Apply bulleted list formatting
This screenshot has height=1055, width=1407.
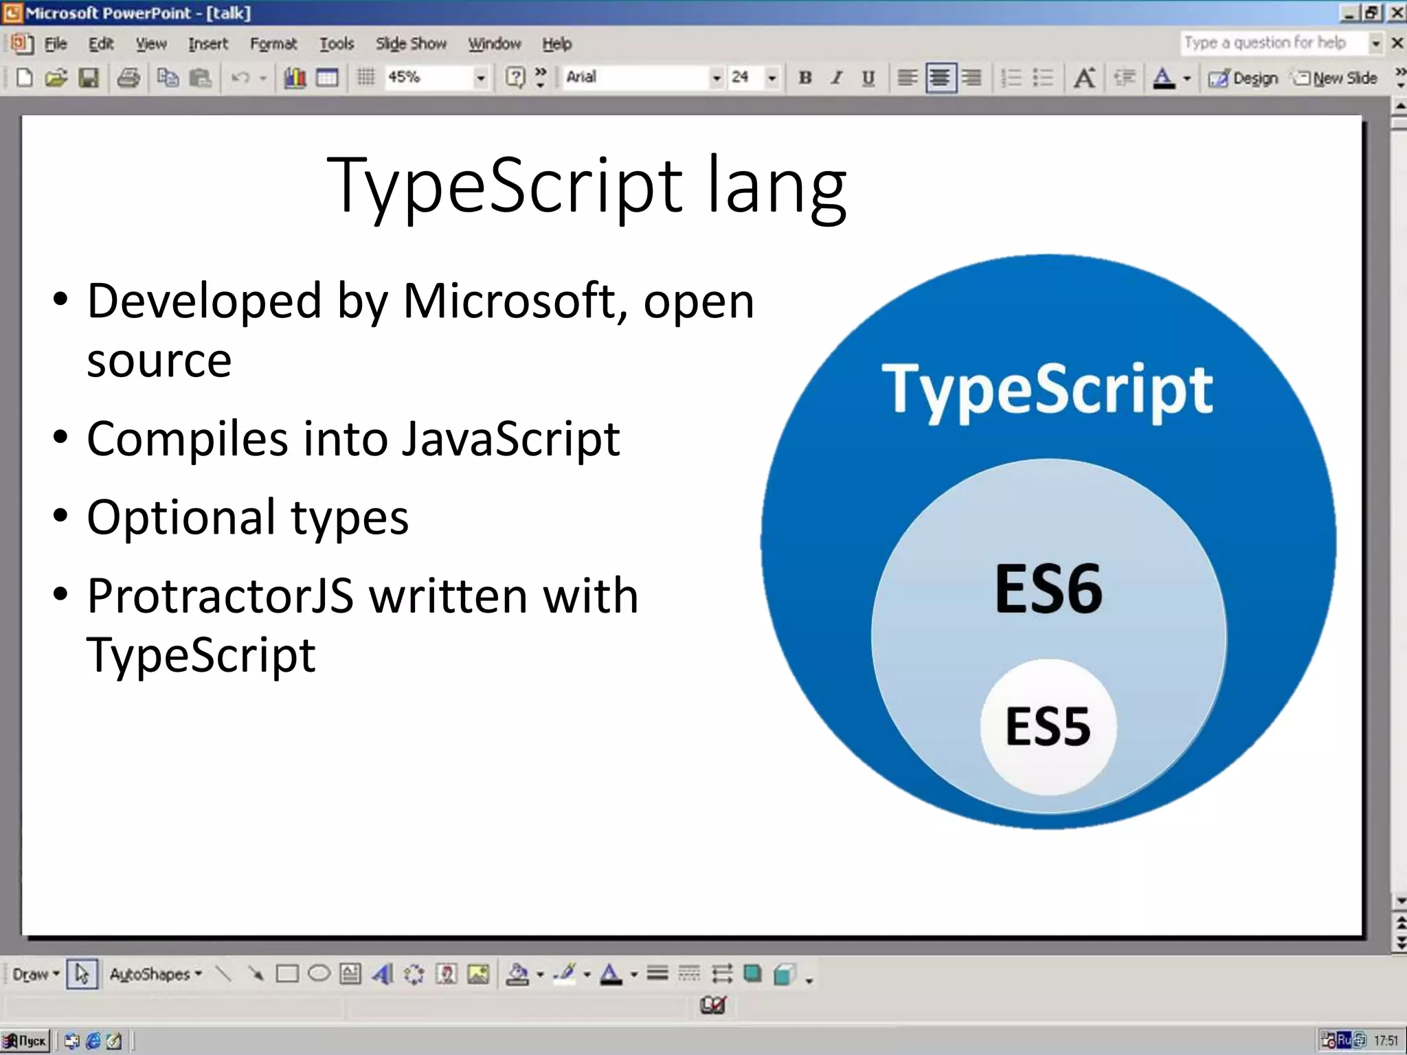point(1043,78)
